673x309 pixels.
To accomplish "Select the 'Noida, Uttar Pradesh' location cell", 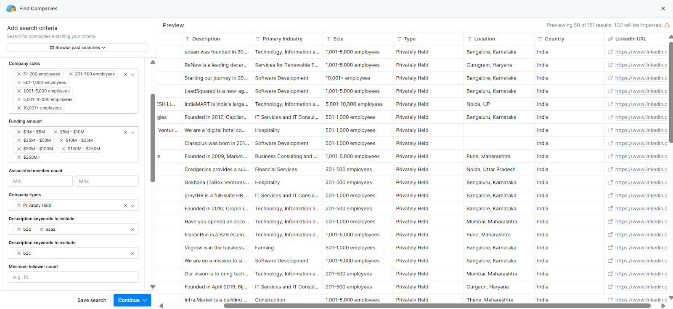I will (x=499, y=170).
